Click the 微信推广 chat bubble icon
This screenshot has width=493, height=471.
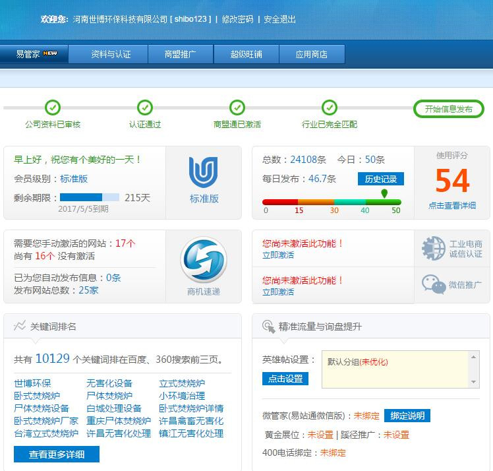[x=434, y=284]
